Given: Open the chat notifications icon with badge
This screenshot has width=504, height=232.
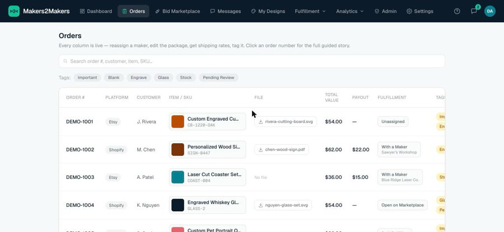Looking at the screenshot, I should click(x=474, y=11).
